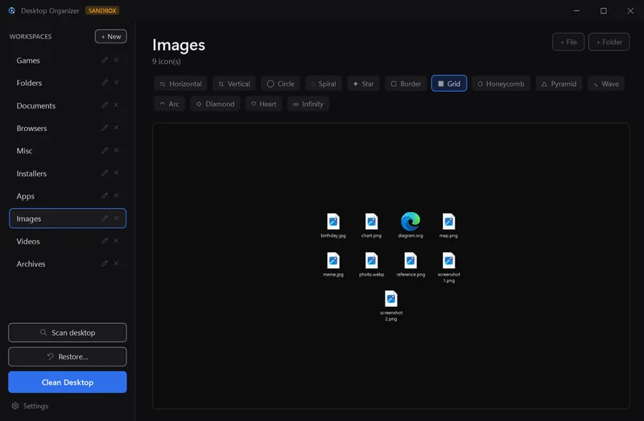Click pencil icon next to Folders workspace

pyautogui.click(x=105, y=83)
